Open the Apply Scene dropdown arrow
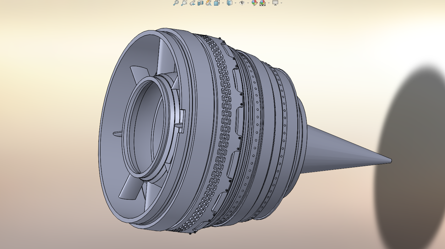 click(269, 3)
